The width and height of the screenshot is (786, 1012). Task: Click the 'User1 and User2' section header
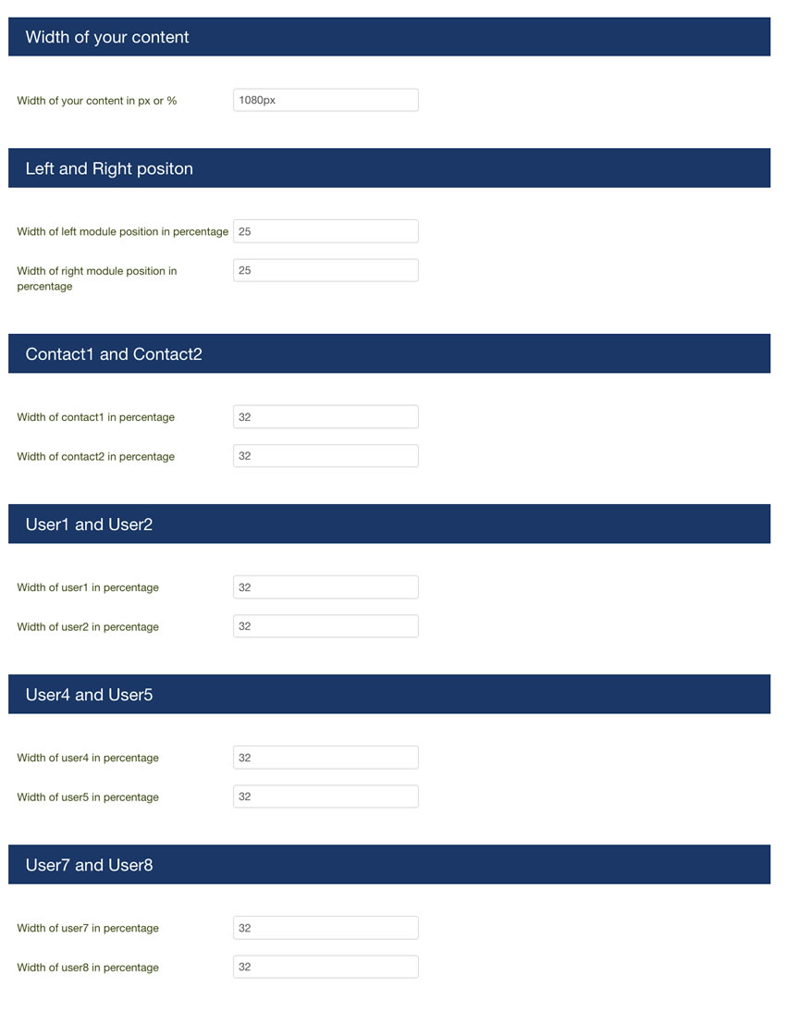389,524
